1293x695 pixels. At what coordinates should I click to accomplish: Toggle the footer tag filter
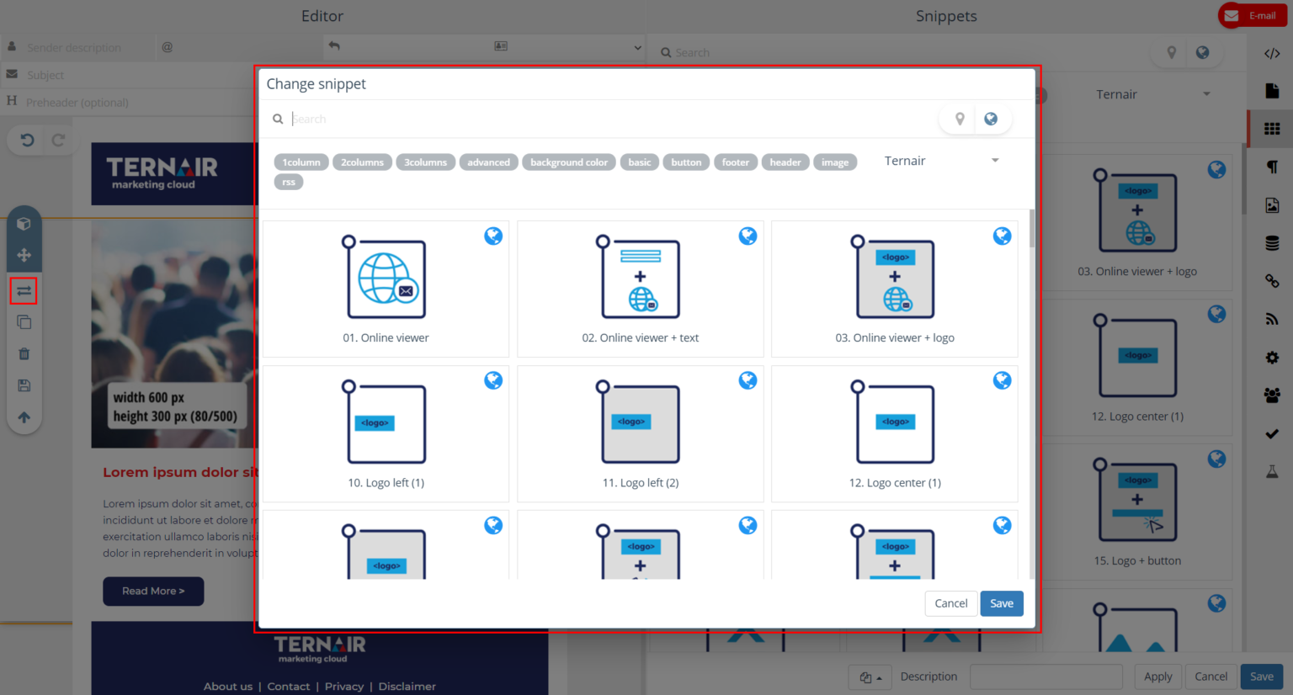(x=735, y=162)
